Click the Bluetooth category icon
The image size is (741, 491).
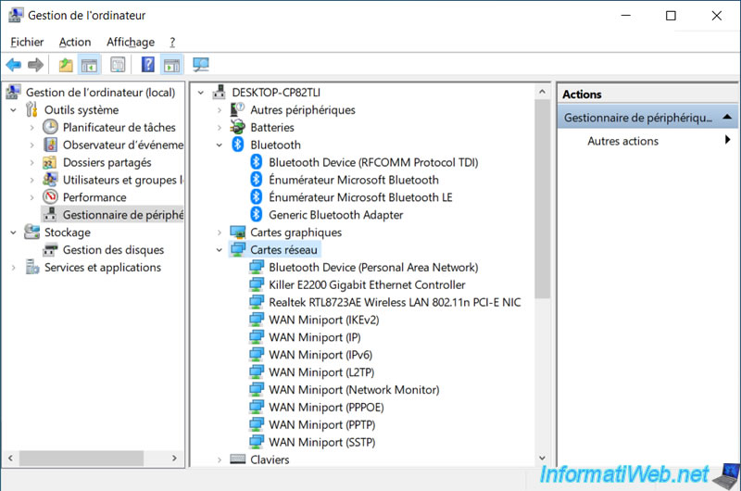click(x=238, y=145)
